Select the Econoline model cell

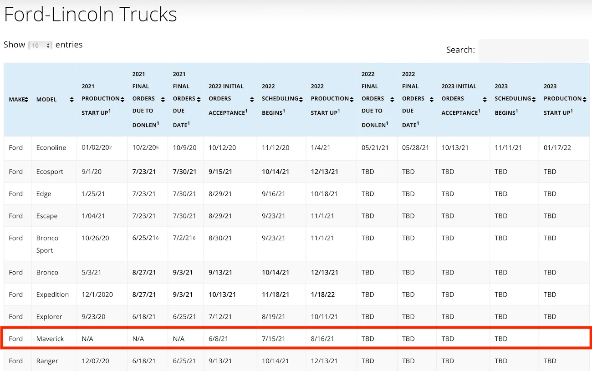tap(51, 148)
